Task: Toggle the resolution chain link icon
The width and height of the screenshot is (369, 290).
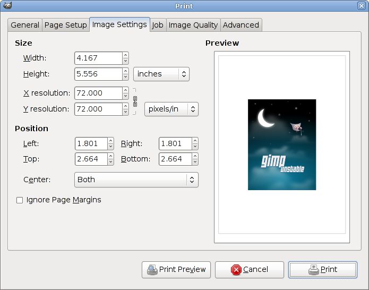Action: pyautogui.click(x=135, y=100)
